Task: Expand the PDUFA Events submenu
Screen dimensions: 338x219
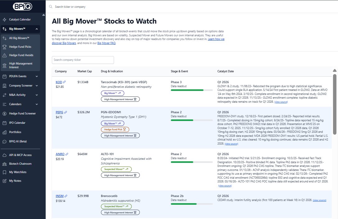Action: coord(37,76)
